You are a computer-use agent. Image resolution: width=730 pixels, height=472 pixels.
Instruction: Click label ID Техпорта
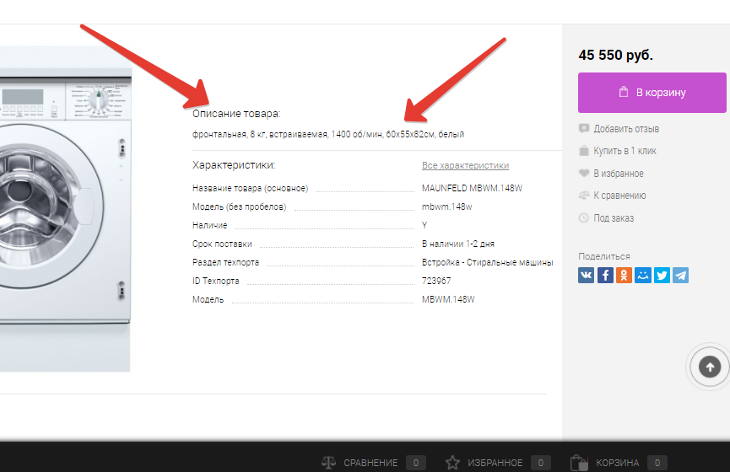click(215, 281)
